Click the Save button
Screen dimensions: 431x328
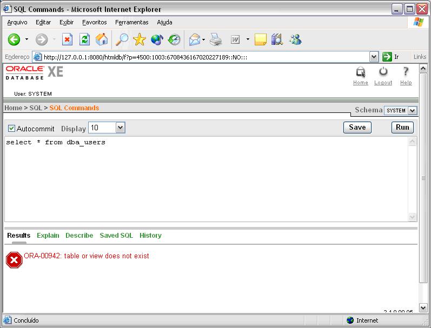tap(357, 128)
